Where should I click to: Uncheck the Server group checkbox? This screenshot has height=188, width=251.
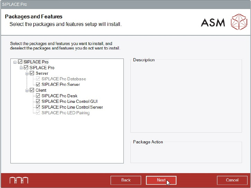point(32,73)
